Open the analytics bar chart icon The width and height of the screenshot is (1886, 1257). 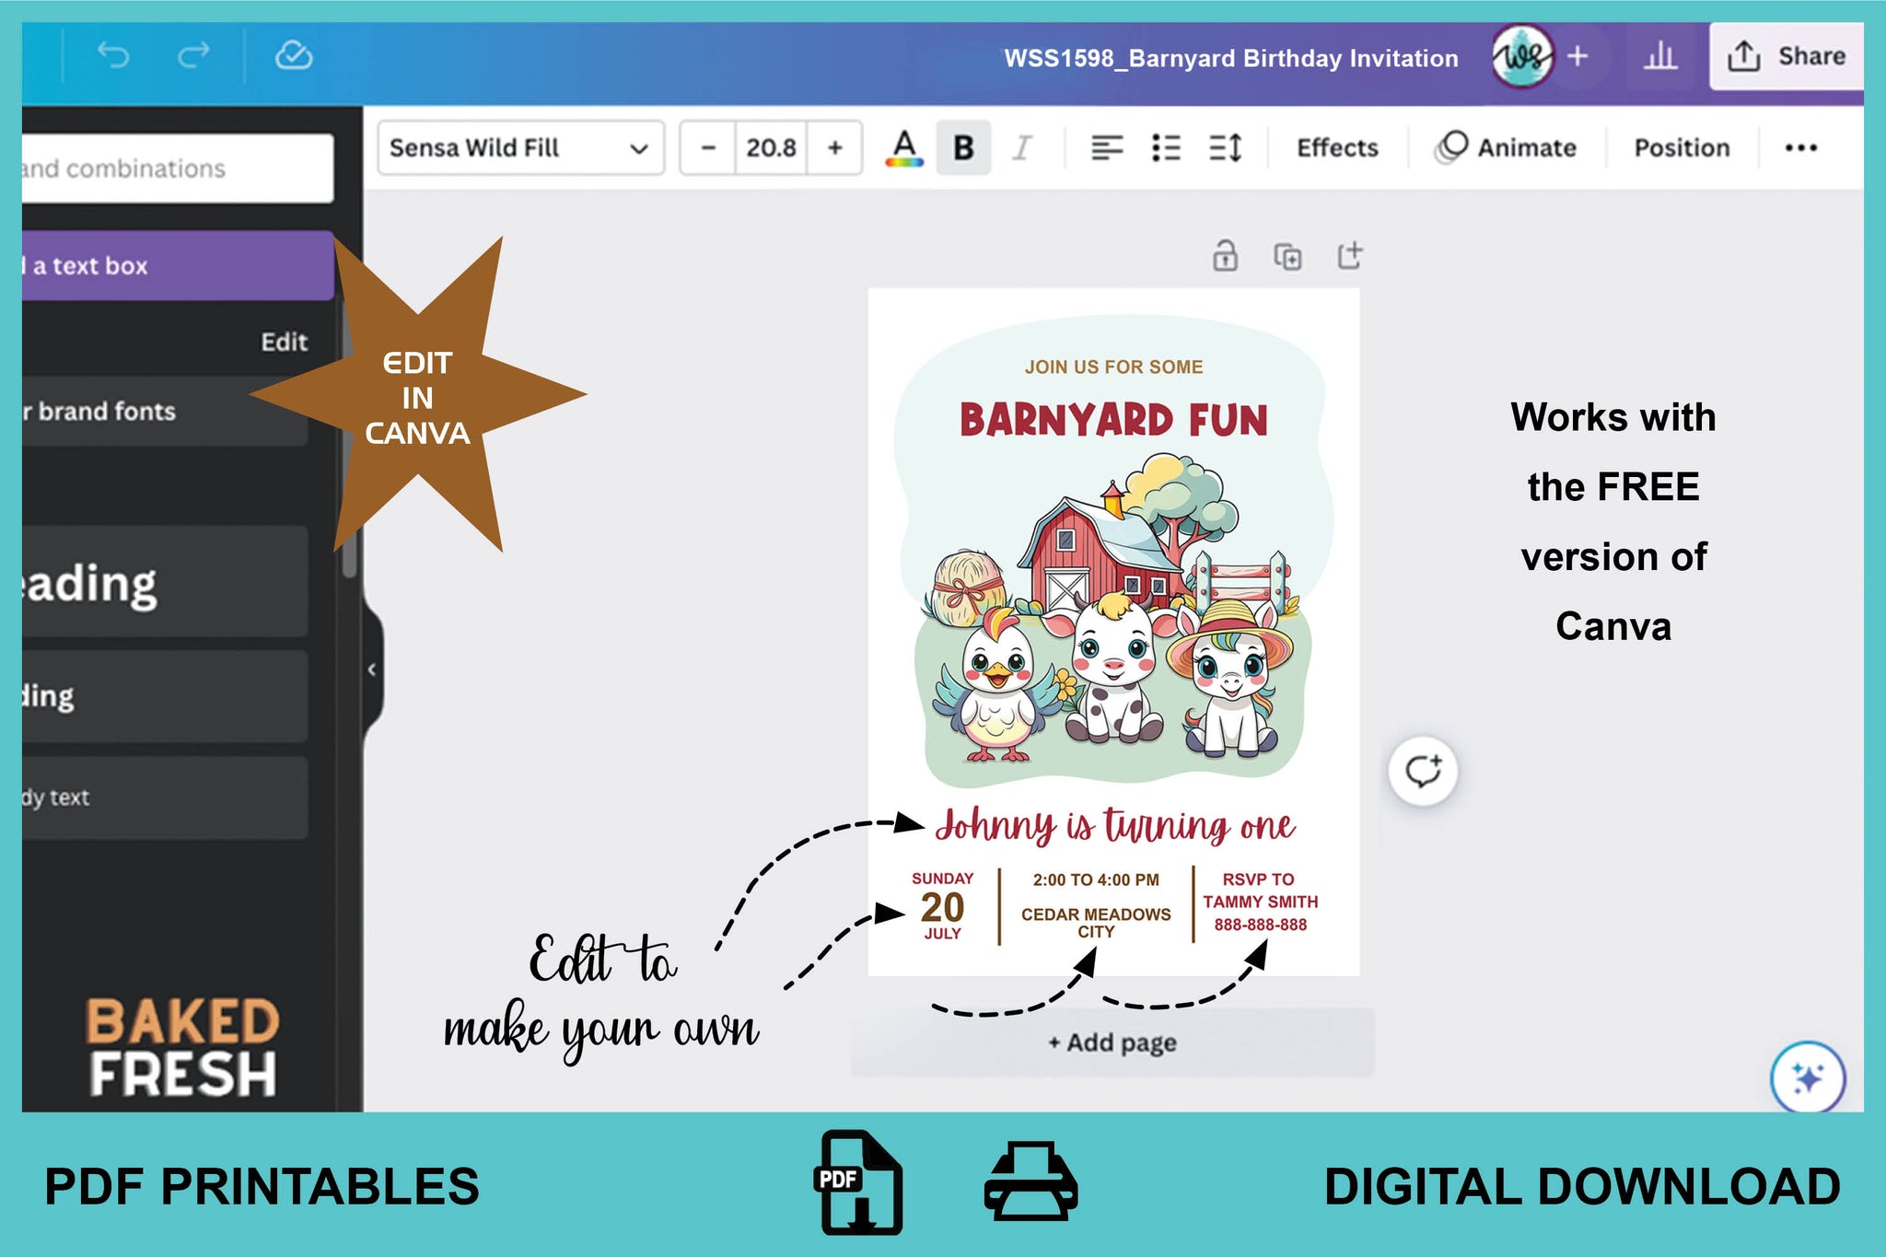(1659, 57)
